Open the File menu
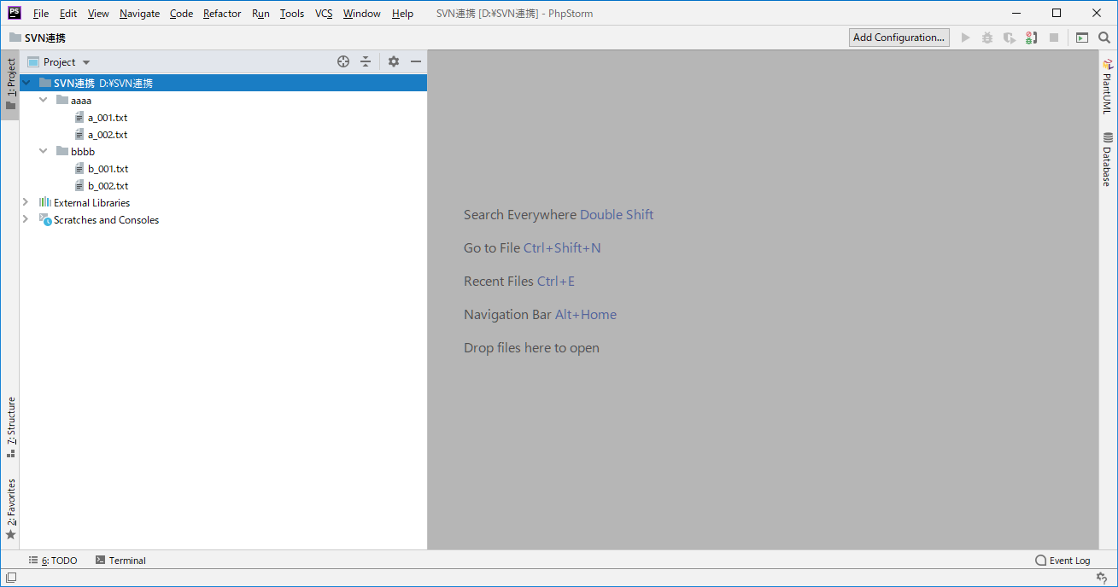 41,14
